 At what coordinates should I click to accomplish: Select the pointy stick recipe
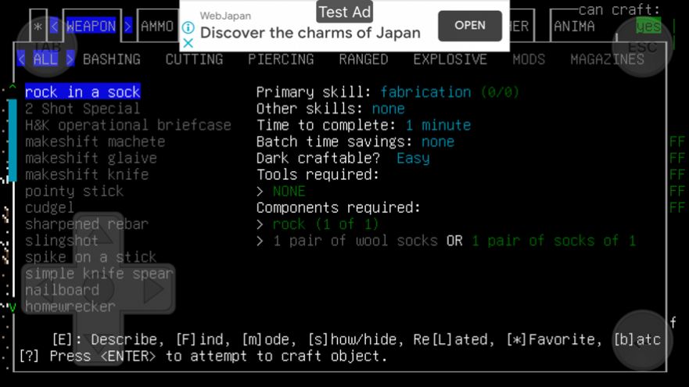(x=74, y=191)
